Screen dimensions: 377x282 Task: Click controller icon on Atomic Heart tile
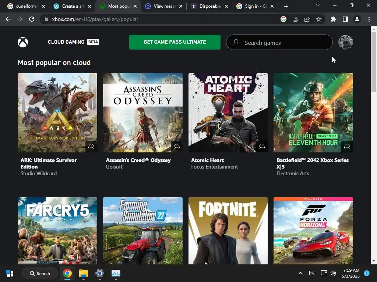point(262,146)
